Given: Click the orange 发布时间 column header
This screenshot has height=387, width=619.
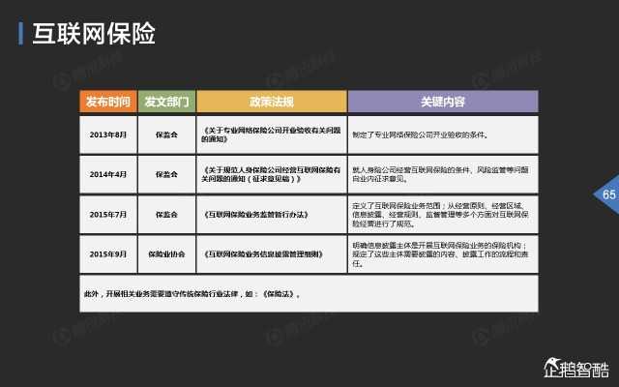Looking at the screenshot, I should (x=107, y=102).
